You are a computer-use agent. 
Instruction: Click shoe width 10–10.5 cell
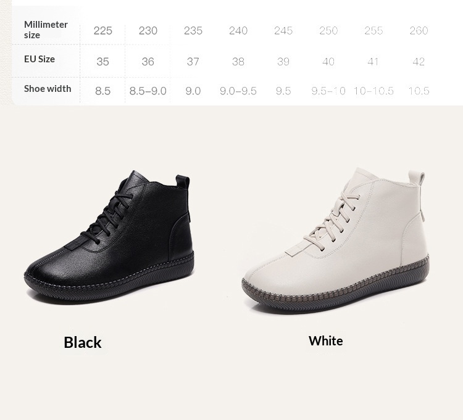point(373,91)
